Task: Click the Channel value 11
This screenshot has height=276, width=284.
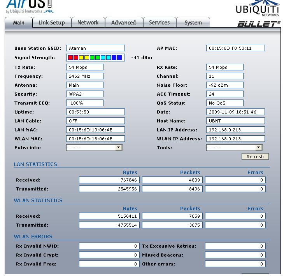Action: (x=225, y=76)
